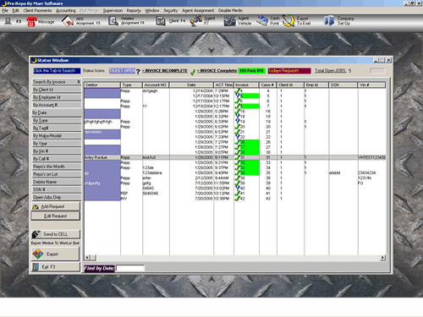423x317 pixels.
Task: Select the By Account # search tab
Action: (x=57, y=105)
